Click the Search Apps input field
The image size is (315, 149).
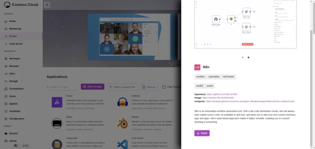(x=62, y=87)
